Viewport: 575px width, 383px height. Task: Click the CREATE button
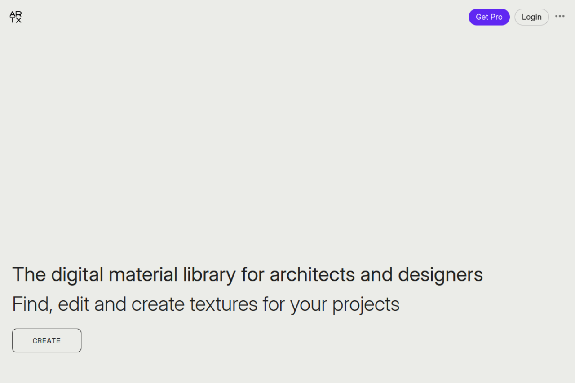[x=47, y=341]
